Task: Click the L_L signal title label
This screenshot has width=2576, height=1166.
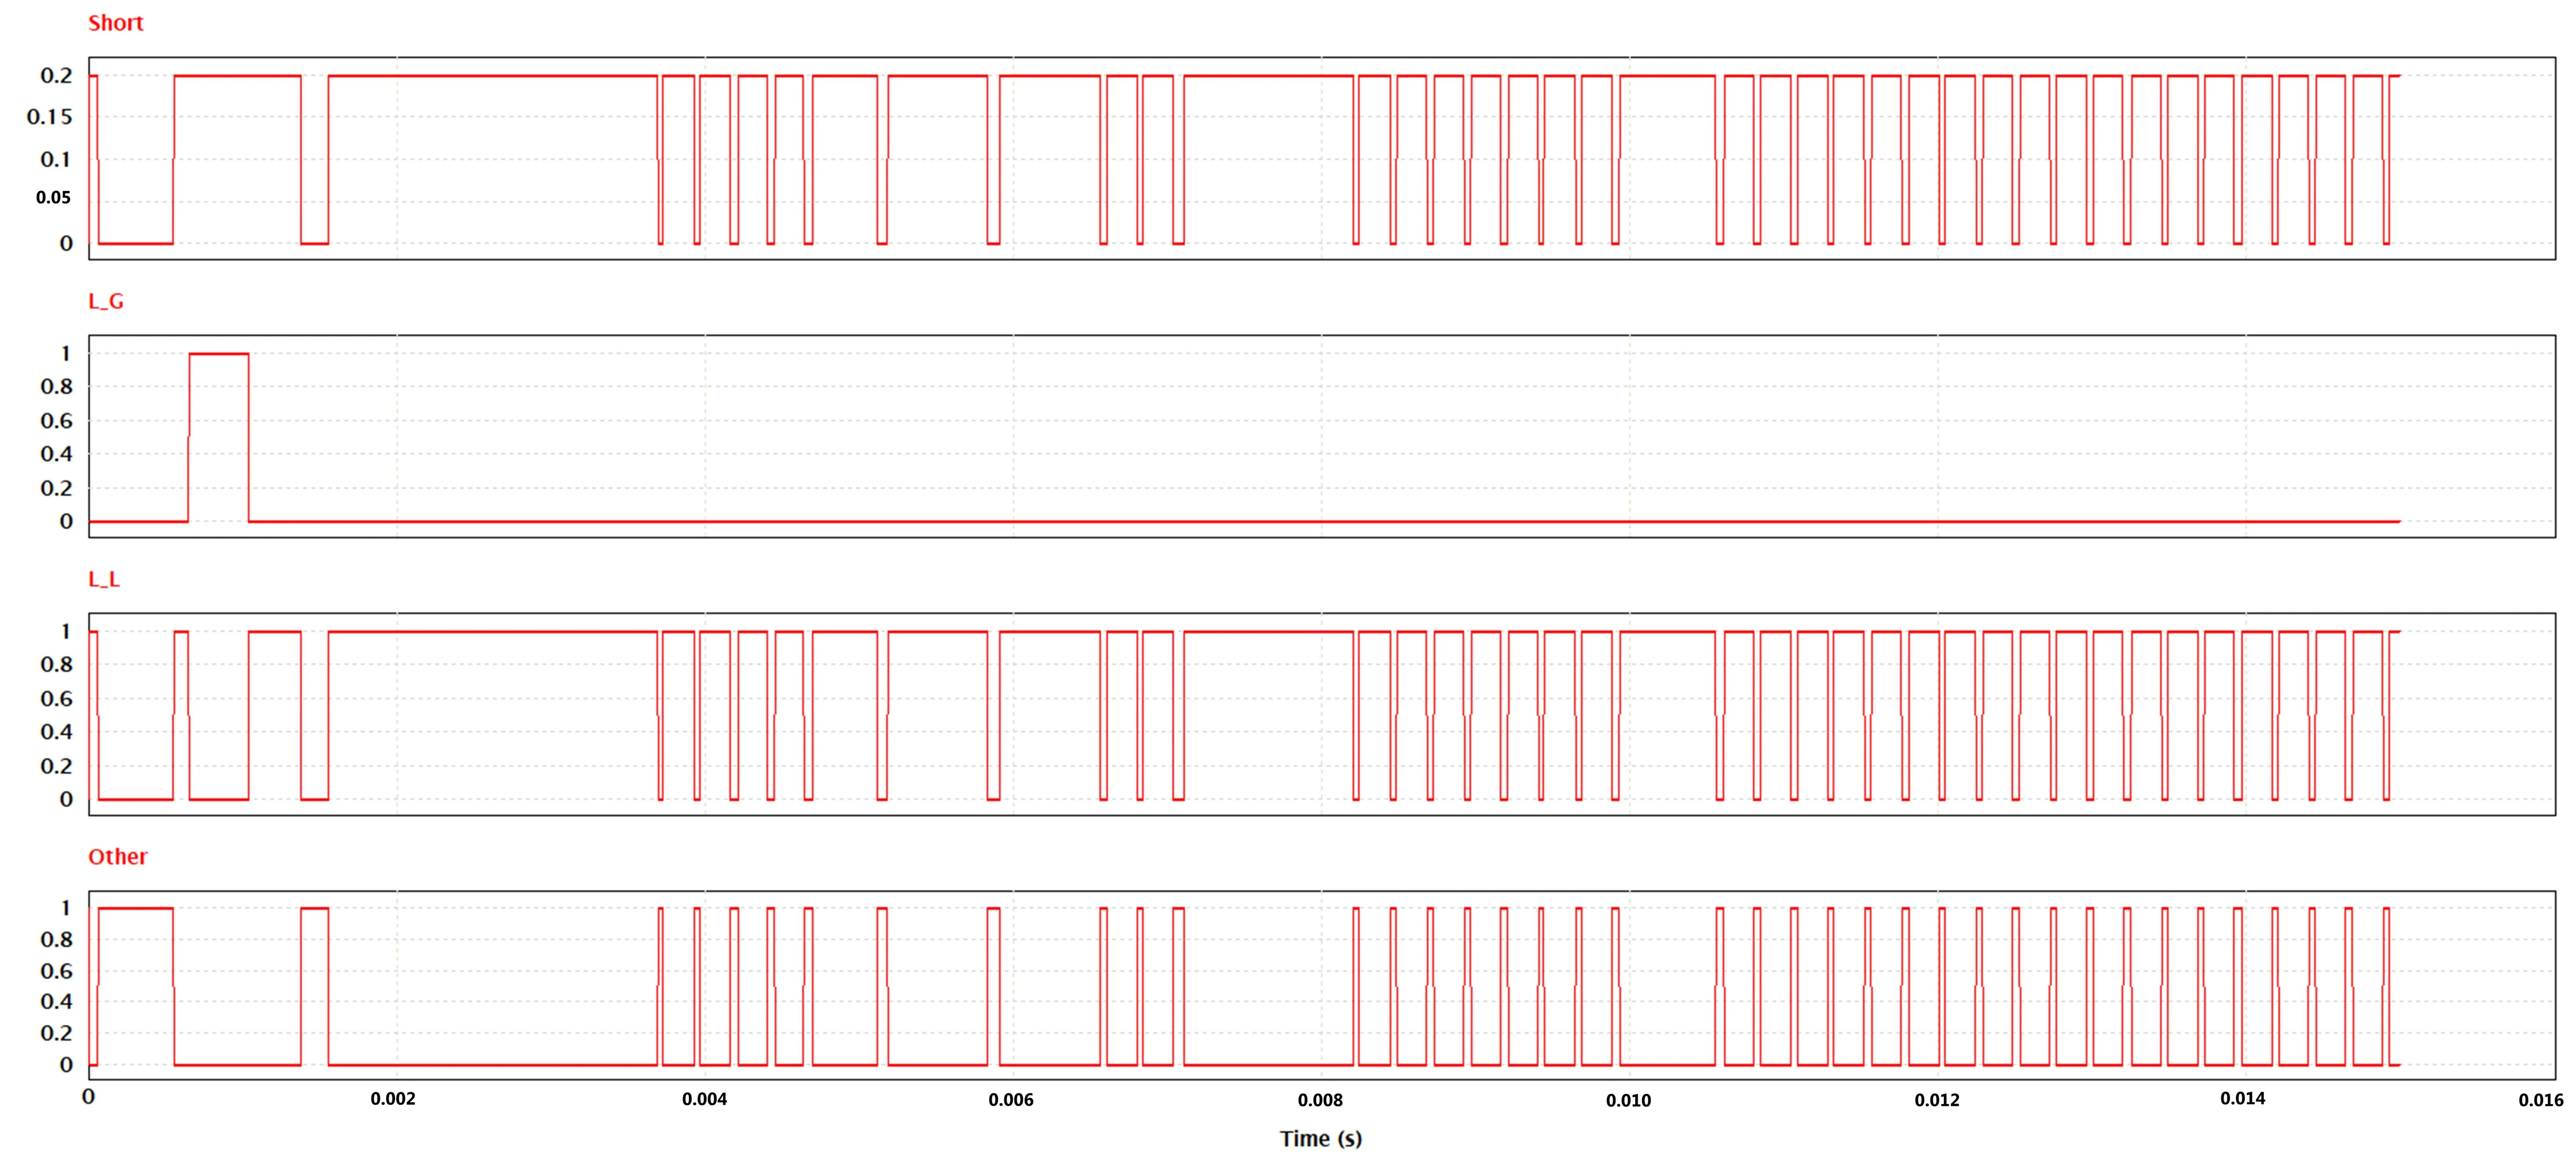Action: [104, 579]
